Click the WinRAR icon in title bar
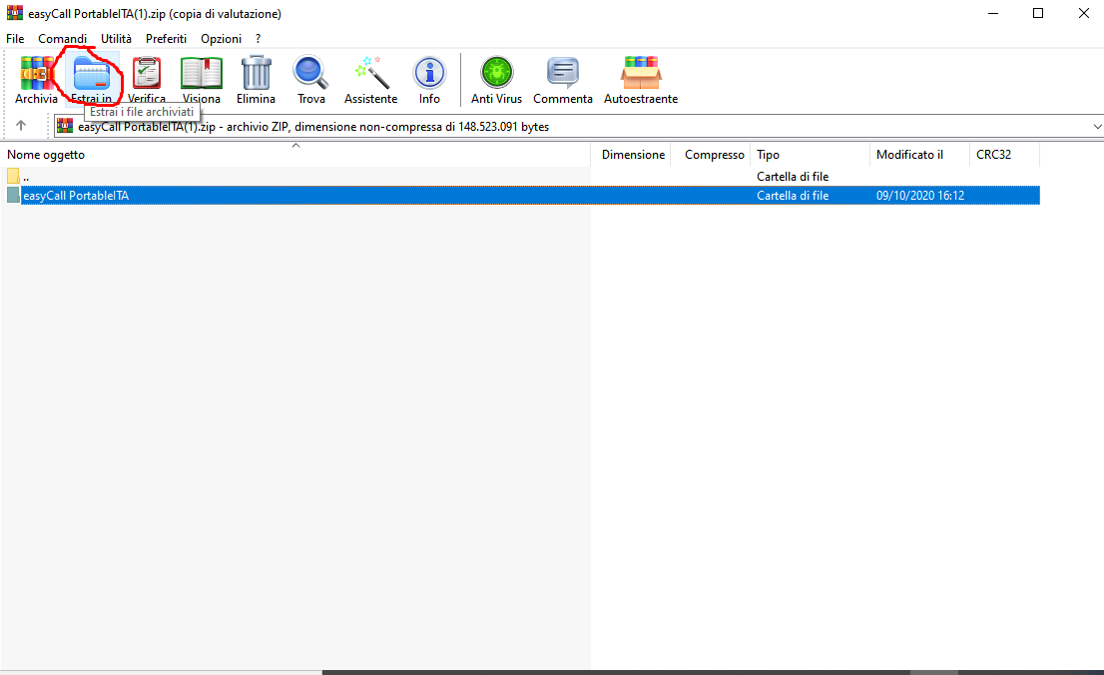The height and width of the screenshot is (675, 1104). pos(14,13)
